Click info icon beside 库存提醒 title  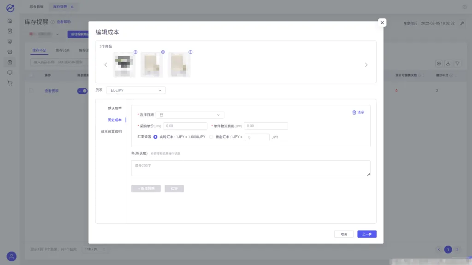coord(53,22)
